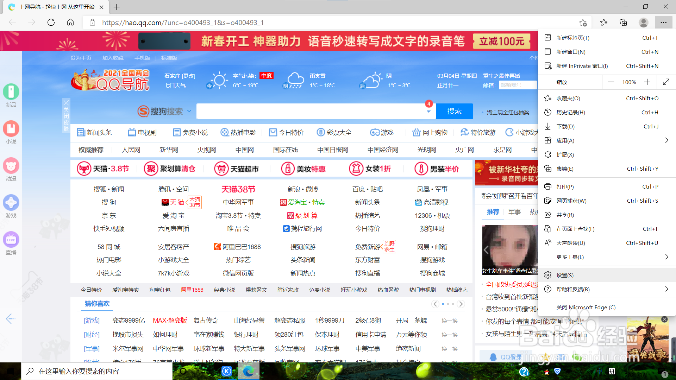Close the skin banner 关闭皮肤

66,115
